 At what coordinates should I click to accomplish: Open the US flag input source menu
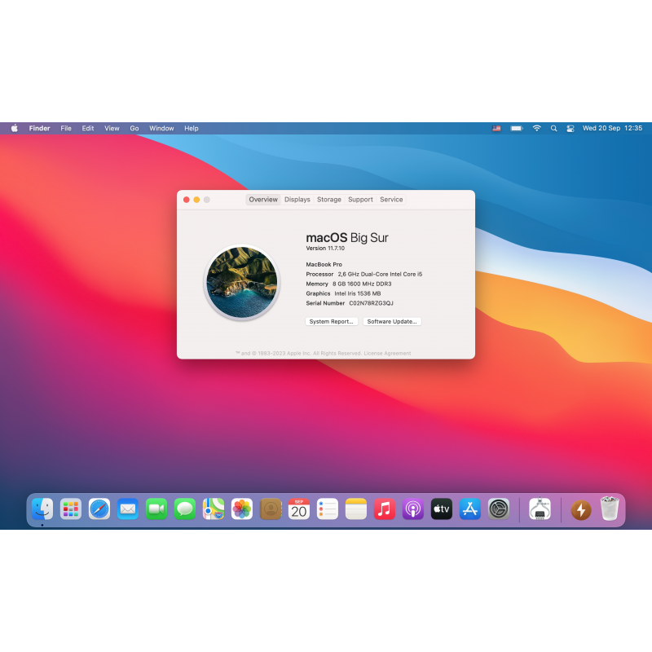tap(497, 129)
